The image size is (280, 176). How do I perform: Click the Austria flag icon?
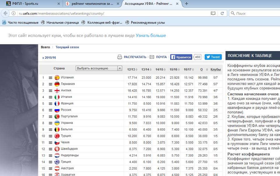57,168
